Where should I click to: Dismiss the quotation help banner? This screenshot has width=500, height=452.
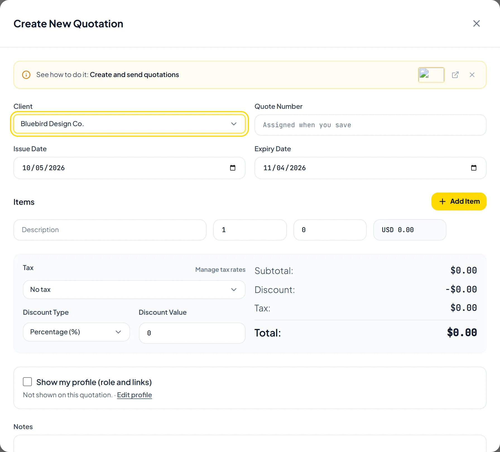(472, 75)
